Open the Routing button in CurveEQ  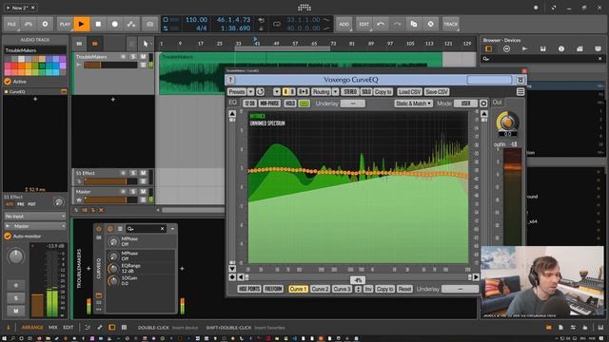pos(322,92)
